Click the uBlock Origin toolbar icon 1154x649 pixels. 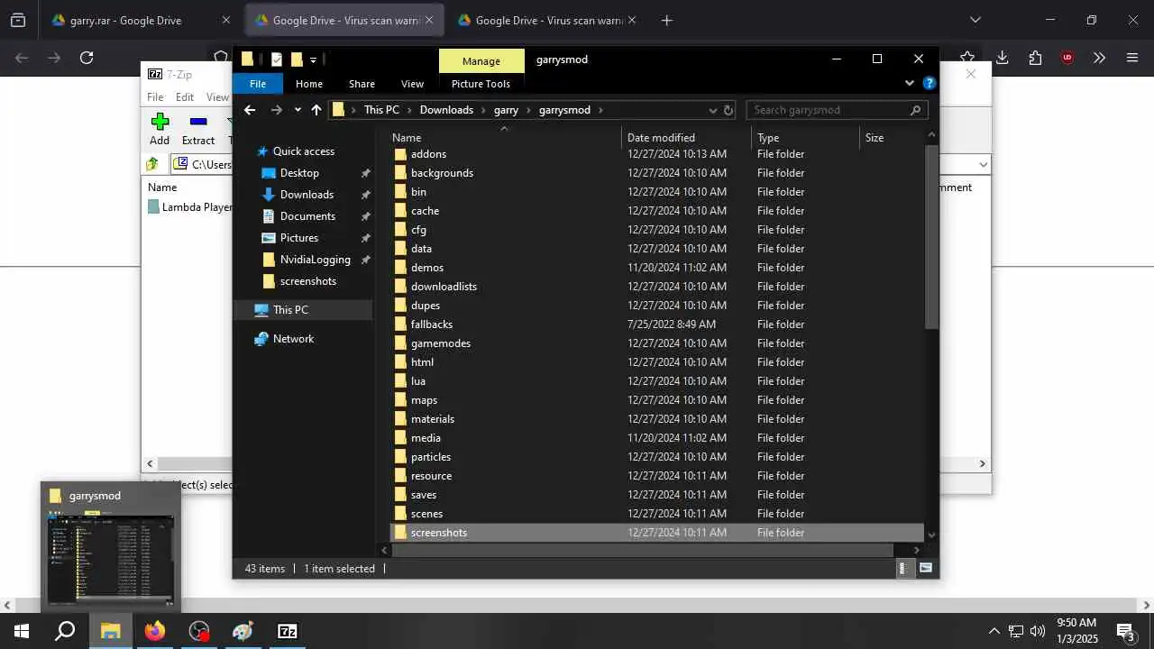pos(1067,58)
